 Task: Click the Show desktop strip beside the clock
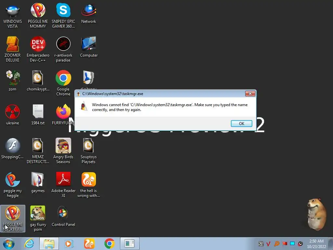(331, 243)
